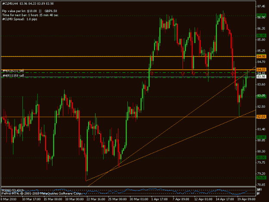The image size is (269, 202).
Task: Select the #40511158 sell order label
Action: pyautogui.click(x=13, y=75)
